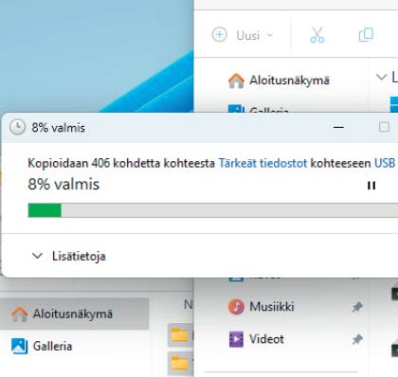Expand Lisätietoja details section
Viewport: 398px width, 377px height.
(69, 256)
